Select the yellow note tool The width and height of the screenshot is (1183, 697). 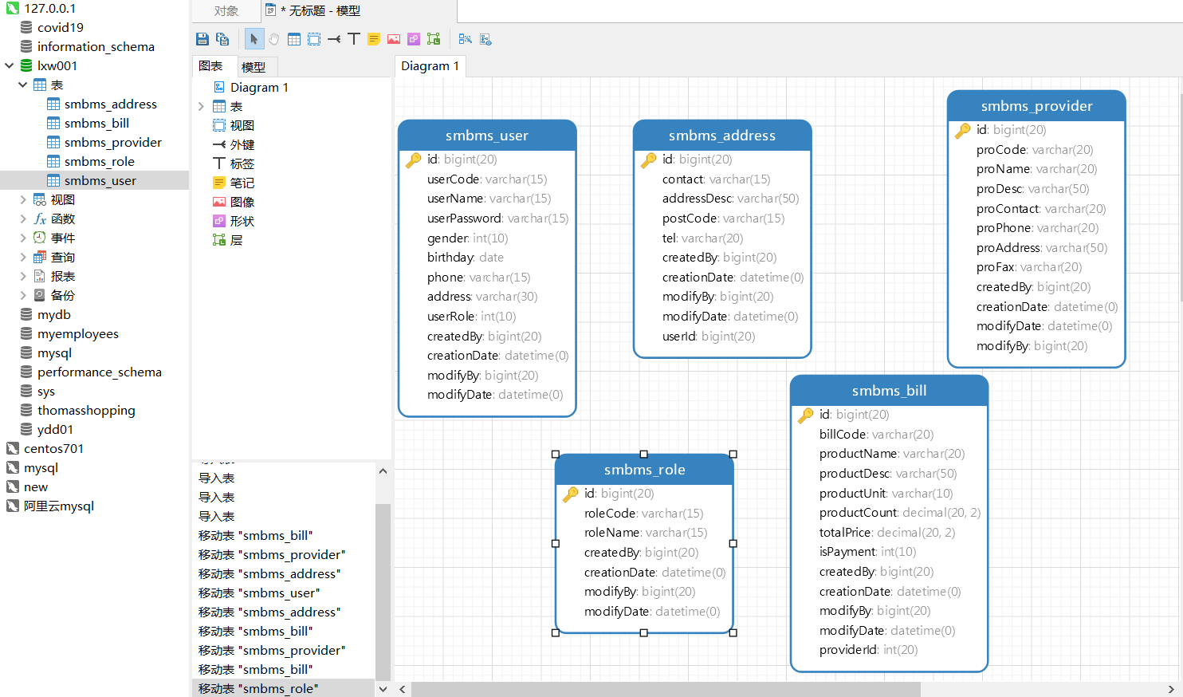(x=374, y=39)
